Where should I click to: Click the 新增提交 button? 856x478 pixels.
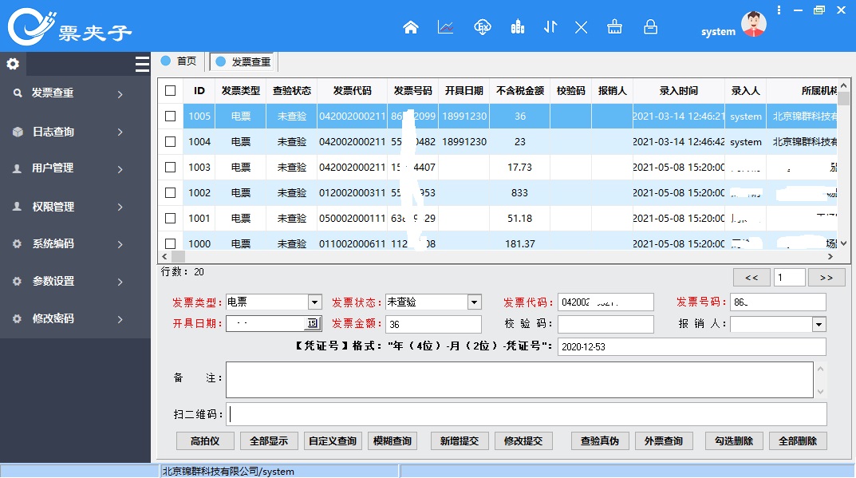click(460, 440)
